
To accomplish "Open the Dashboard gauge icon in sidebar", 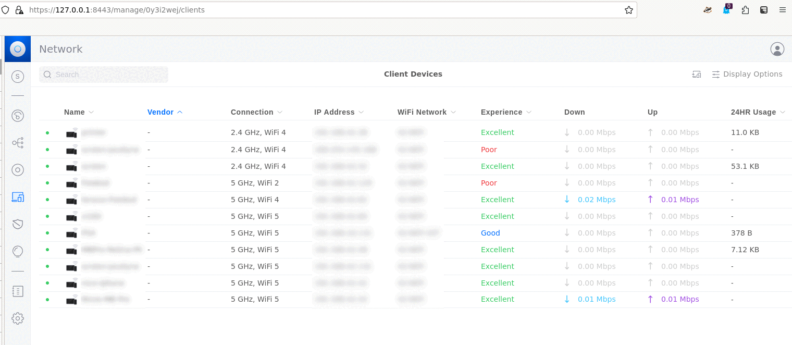I will click(18, 116).
